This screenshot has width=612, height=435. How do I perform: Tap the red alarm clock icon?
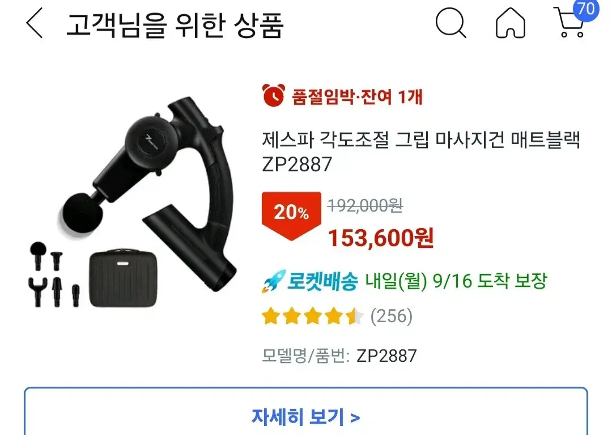(274, 95)
